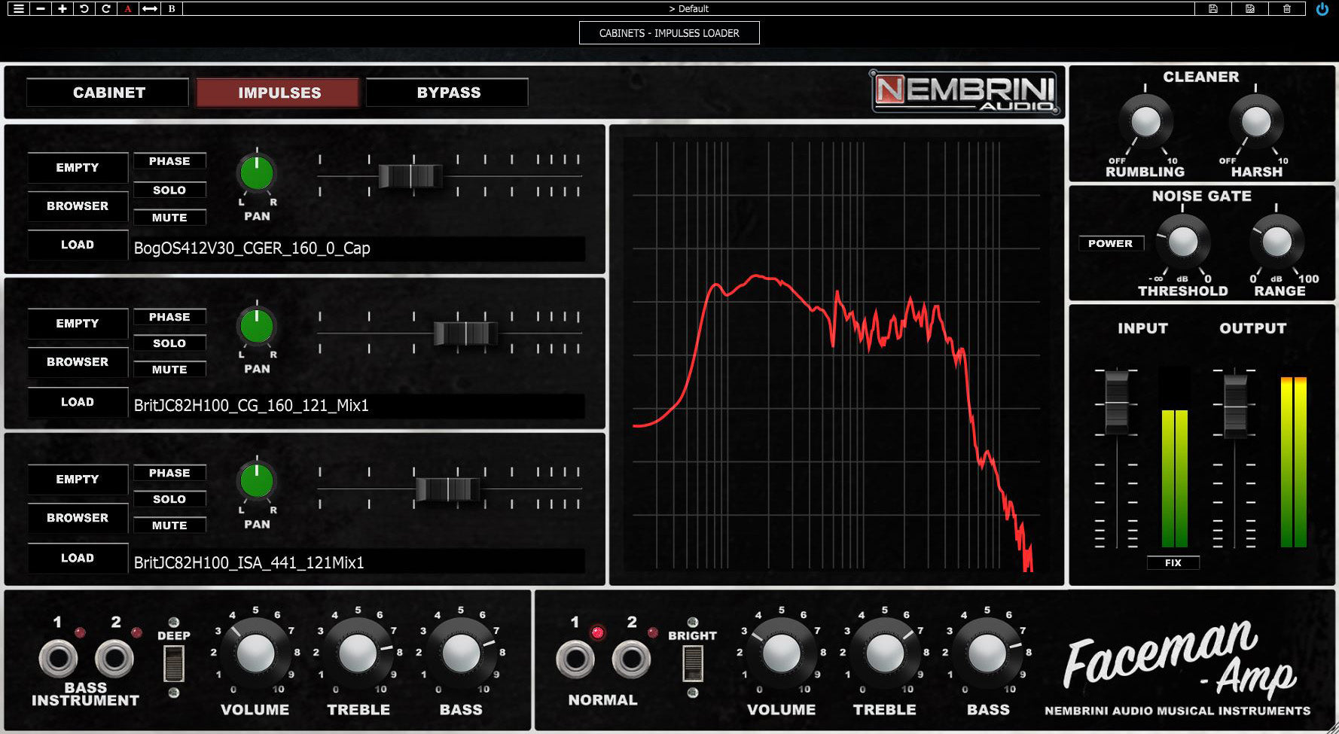Click the FIX button under input meter

(1173, 562)
